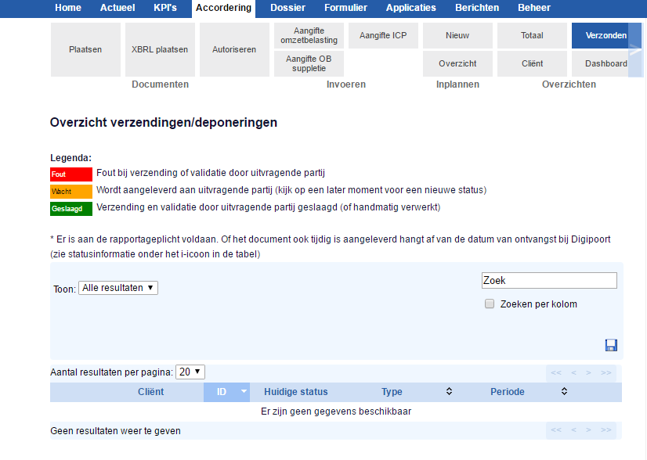Click the green Geslaagd legend swatch

[x=71, y=209]
